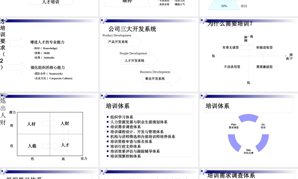
Task: Open the slide with the 人材 人财 matrix
Action: [49, 130]
